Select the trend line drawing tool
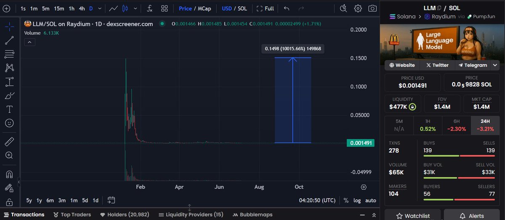Viewport: 505px width, 220px height. [9, 40]
